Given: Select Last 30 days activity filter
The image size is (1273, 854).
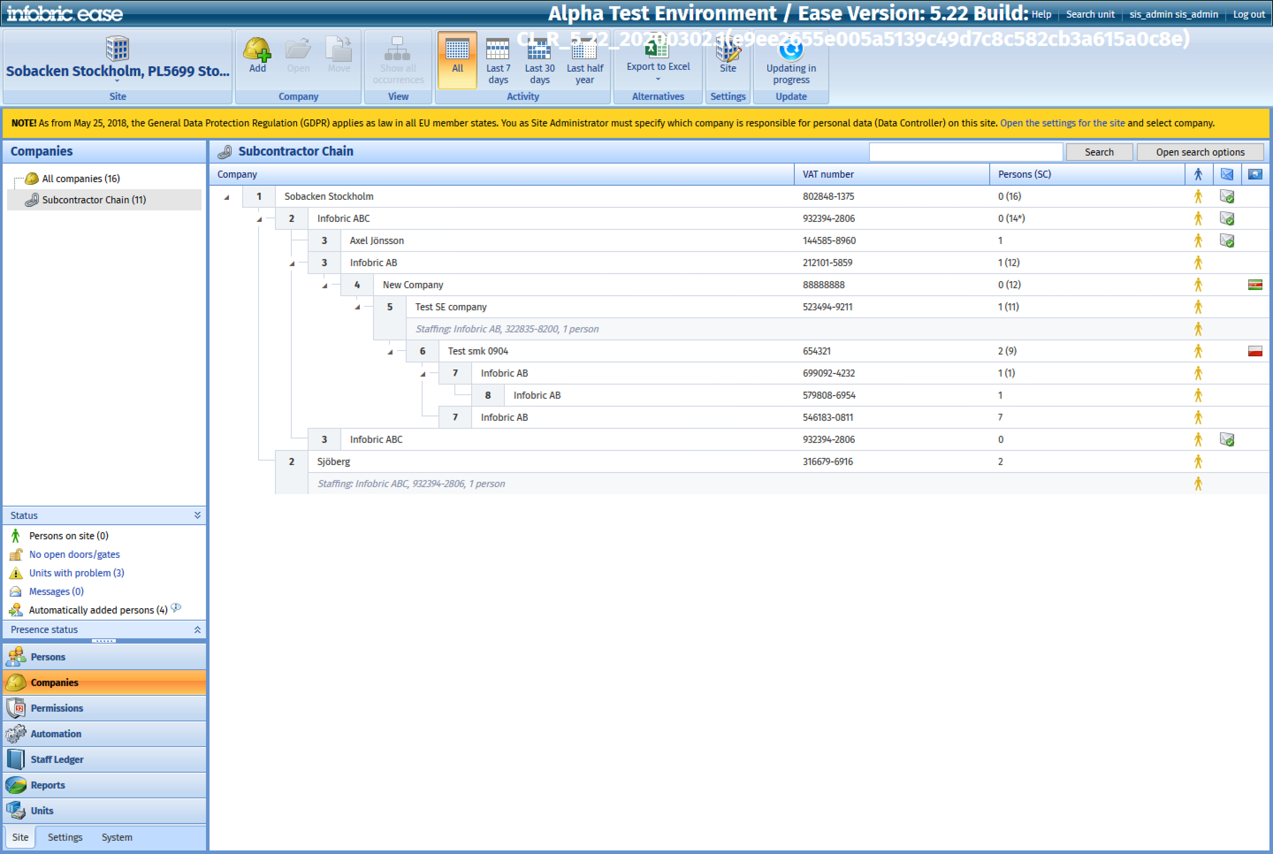Looking at the screenshot, I should [x=539, y=60].
